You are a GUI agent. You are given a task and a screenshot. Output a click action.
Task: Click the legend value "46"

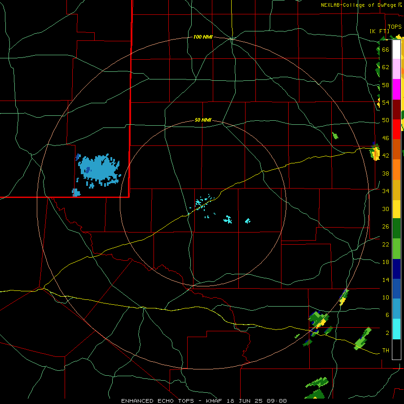pos(386,138)
